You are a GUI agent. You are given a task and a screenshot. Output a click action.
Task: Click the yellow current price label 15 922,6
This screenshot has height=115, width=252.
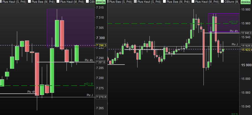tap(246, 50)
